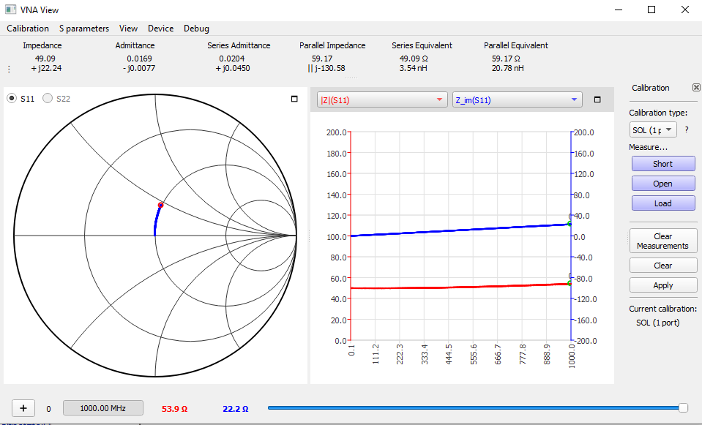702x425 pixels.
Task: Open the Device menu
Action: 161,29
